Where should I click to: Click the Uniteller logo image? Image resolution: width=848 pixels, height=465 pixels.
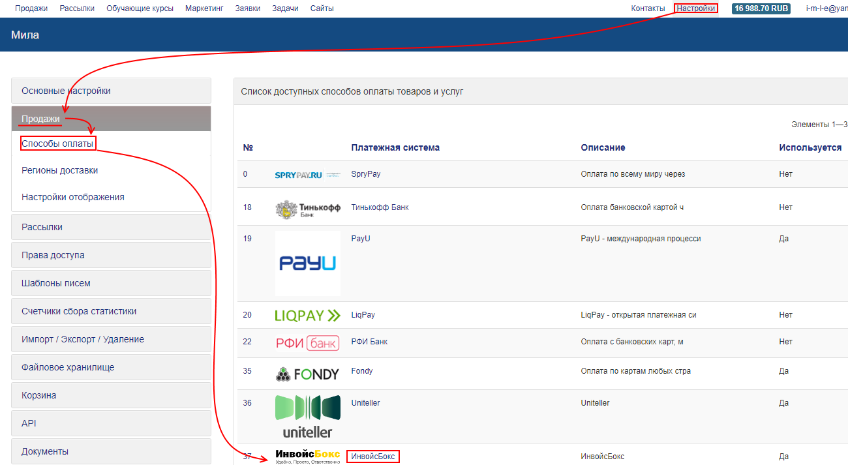(307, 416)
